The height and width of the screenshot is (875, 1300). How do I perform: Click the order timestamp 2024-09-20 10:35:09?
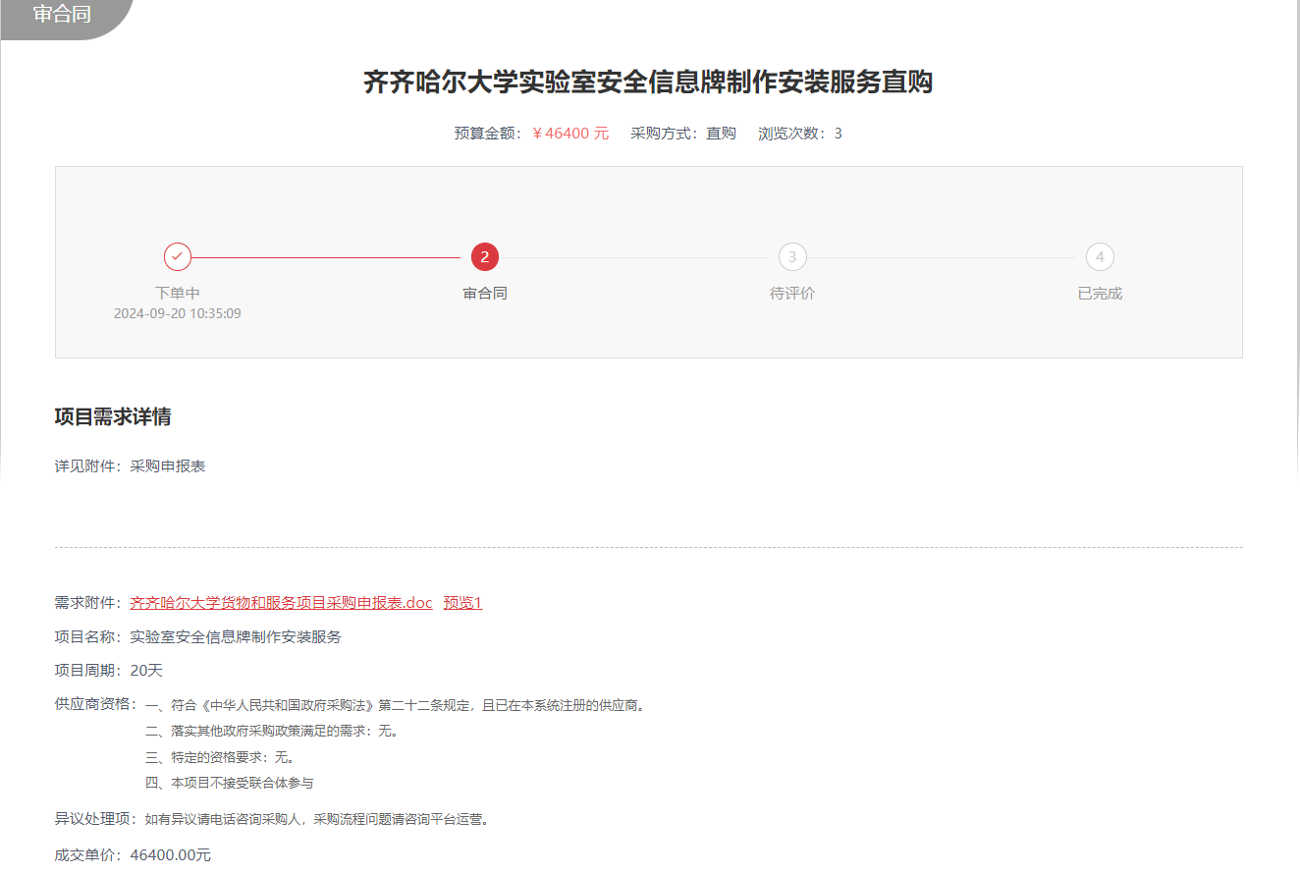(178, 314)
